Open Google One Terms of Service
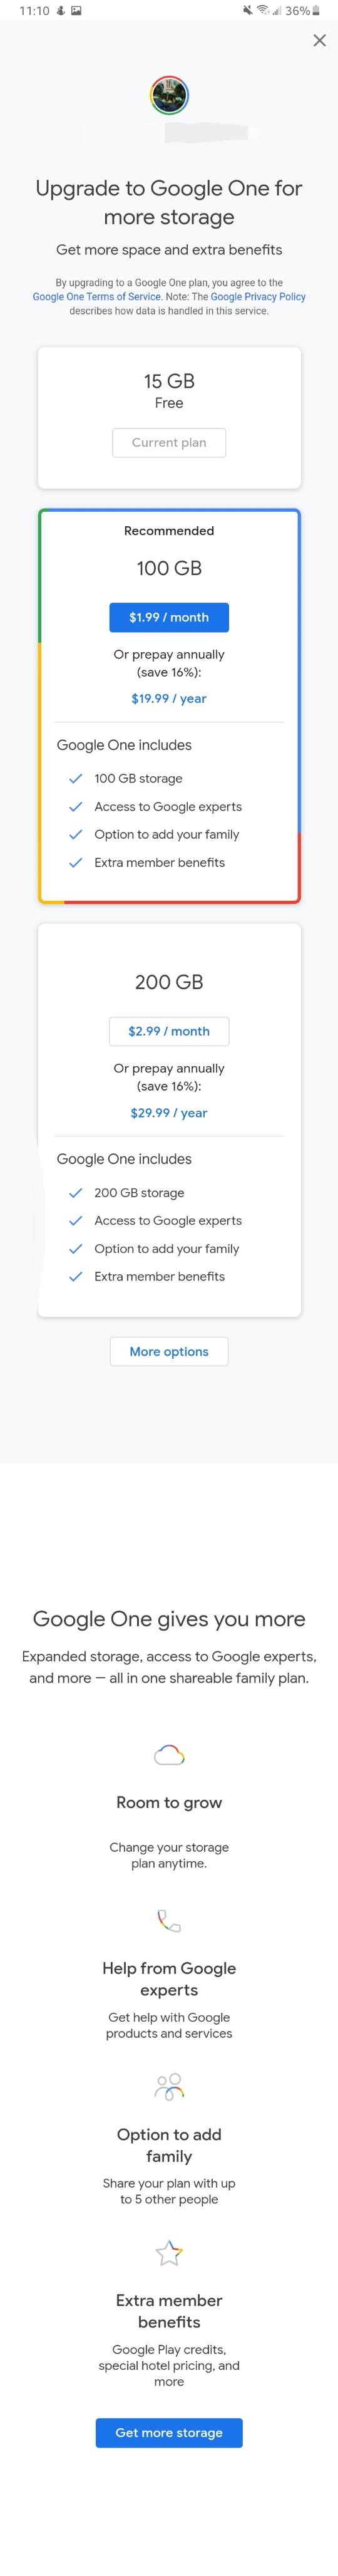This screenshot has height=2576, width=338. point(96,296)
